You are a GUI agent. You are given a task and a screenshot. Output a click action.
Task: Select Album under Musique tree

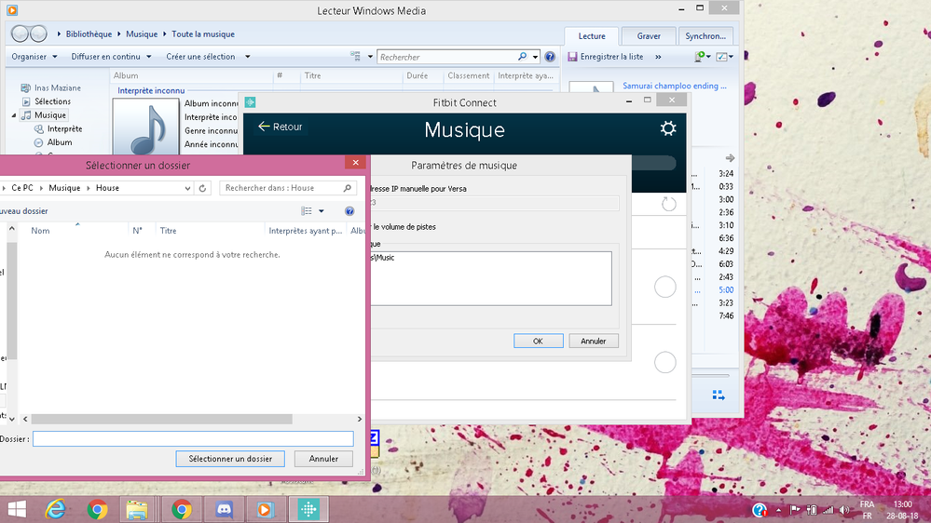[x=60, y=142]
